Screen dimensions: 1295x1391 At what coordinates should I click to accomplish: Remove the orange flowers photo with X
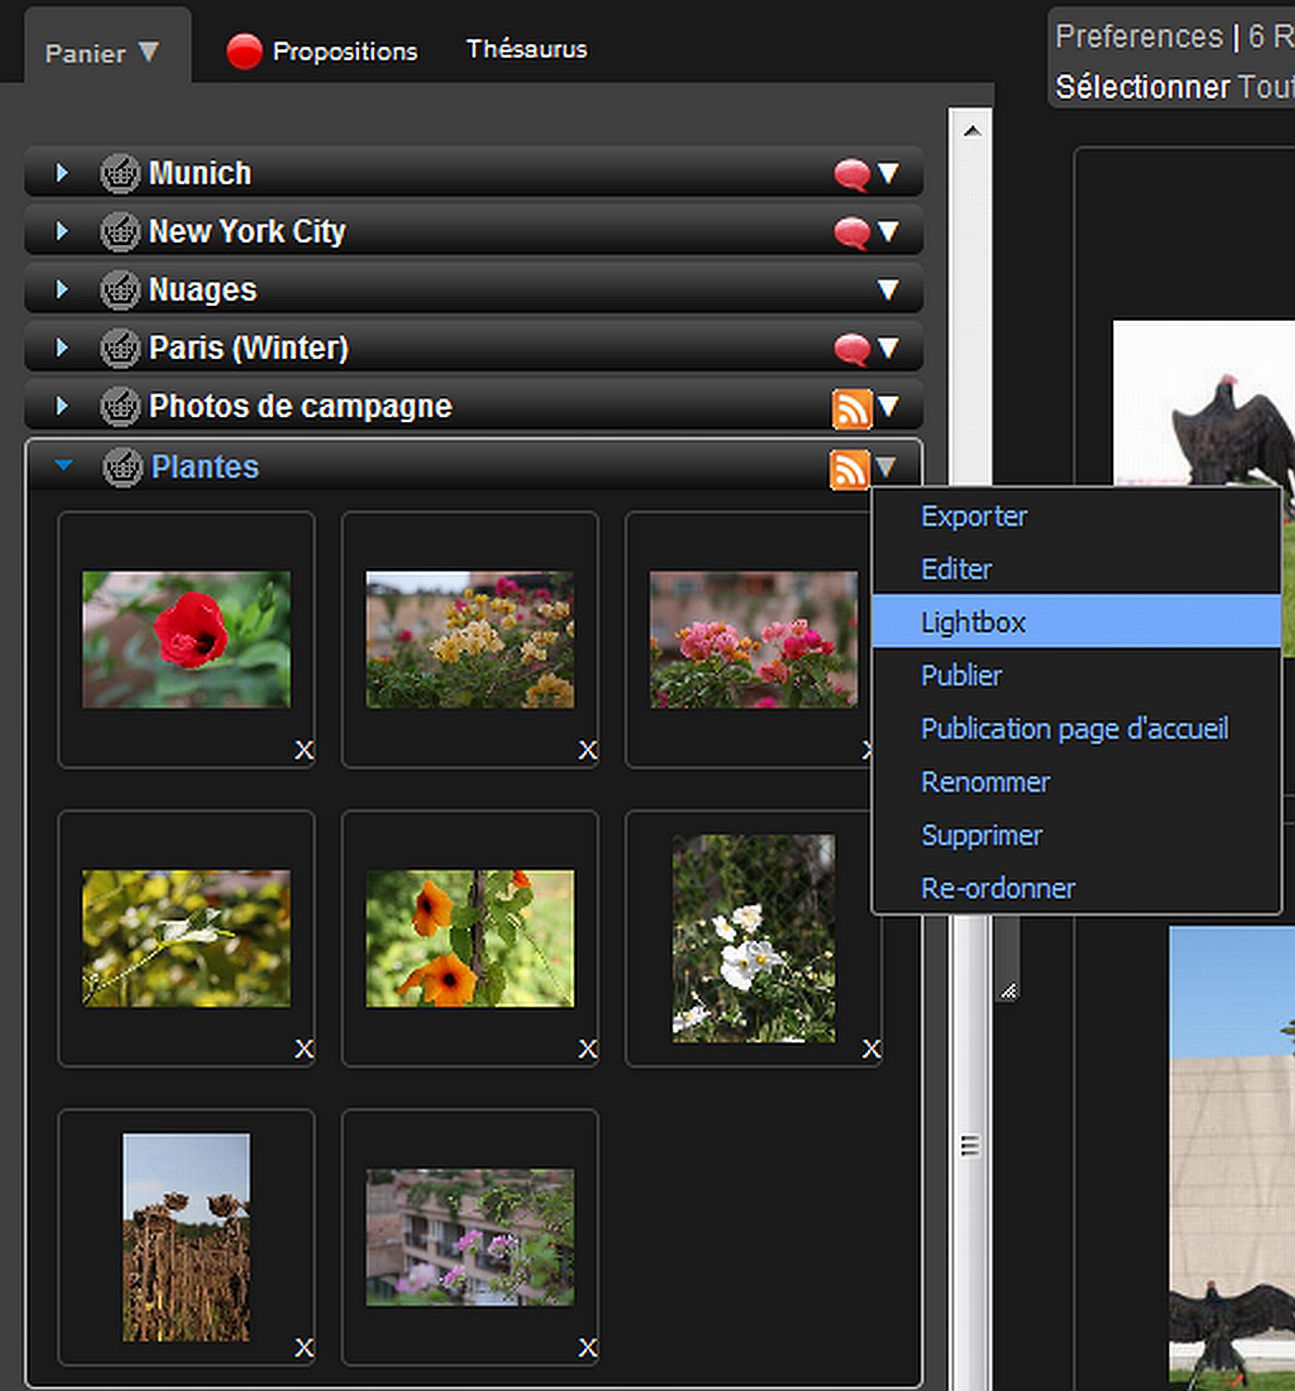(x=587, y=1048)
